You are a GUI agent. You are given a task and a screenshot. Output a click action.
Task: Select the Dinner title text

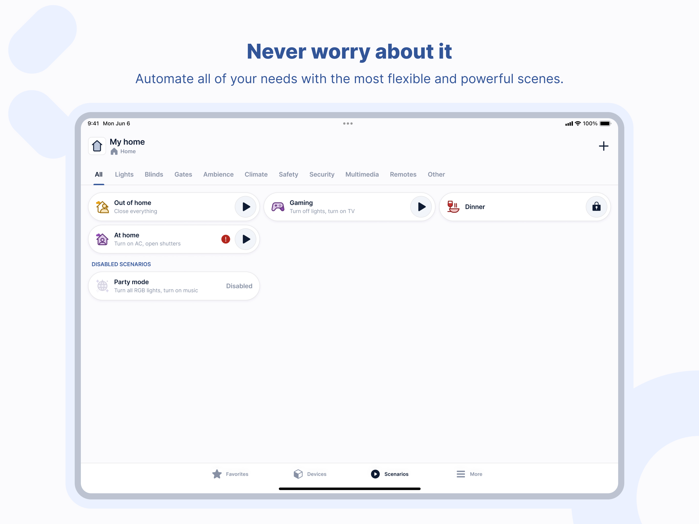coord(475,207)
